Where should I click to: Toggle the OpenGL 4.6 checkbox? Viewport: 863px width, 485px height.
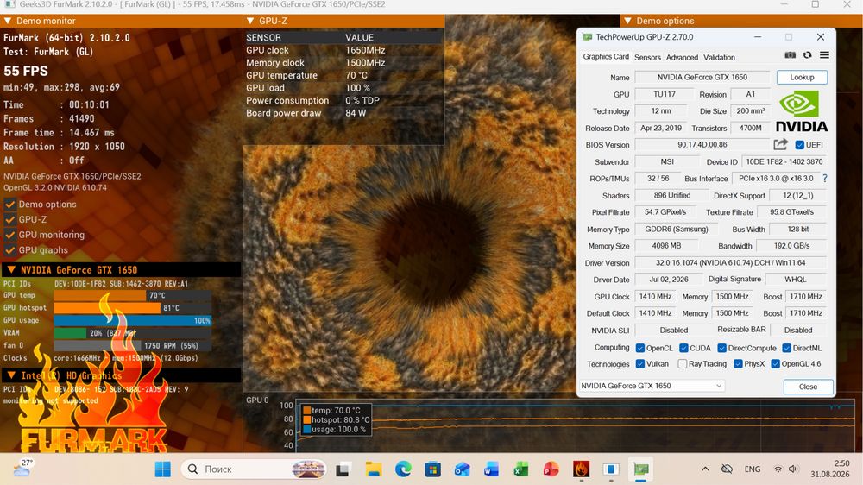coord(776,364)
